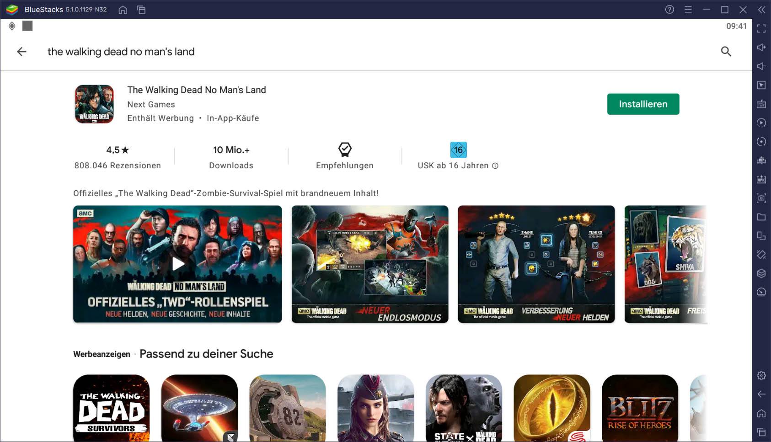Take a screenshot with camera icon
The height and width of the screenshot is (442, 771).
click(761, 198)
